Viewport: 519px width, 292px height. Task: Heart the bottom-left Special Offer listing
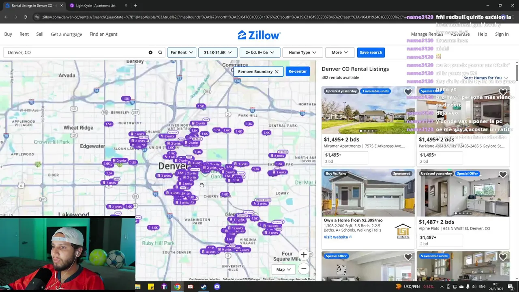pyautogui.click(x=408, y=257)
